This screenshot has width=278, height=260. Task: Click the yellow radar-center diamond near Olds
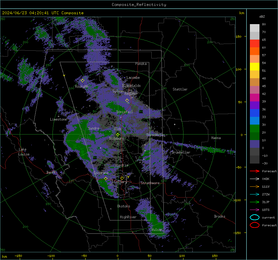tap(118, 134)
